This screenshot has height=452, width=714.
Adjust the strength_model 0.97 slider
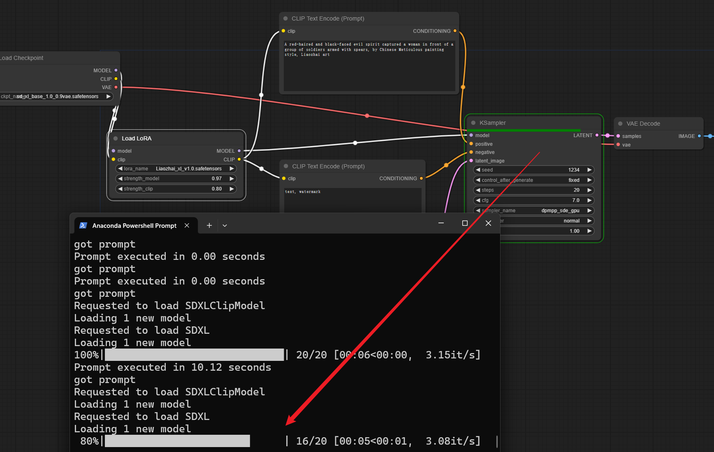pyautogui.click(x=176, y=179)
